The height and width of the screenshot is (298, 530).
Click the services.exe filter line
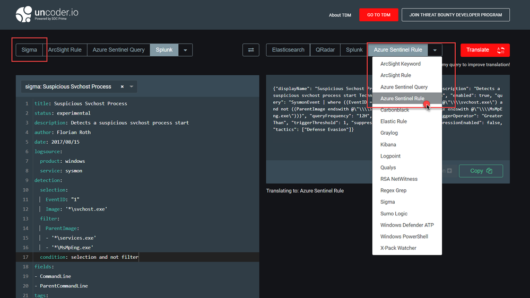71,238
